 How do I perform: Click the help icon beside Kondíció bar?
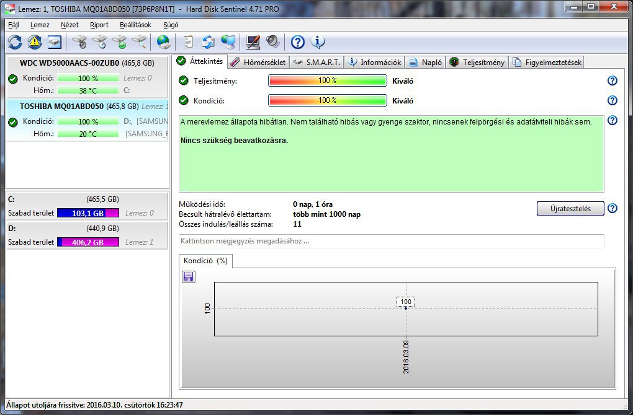coord(613,100)
